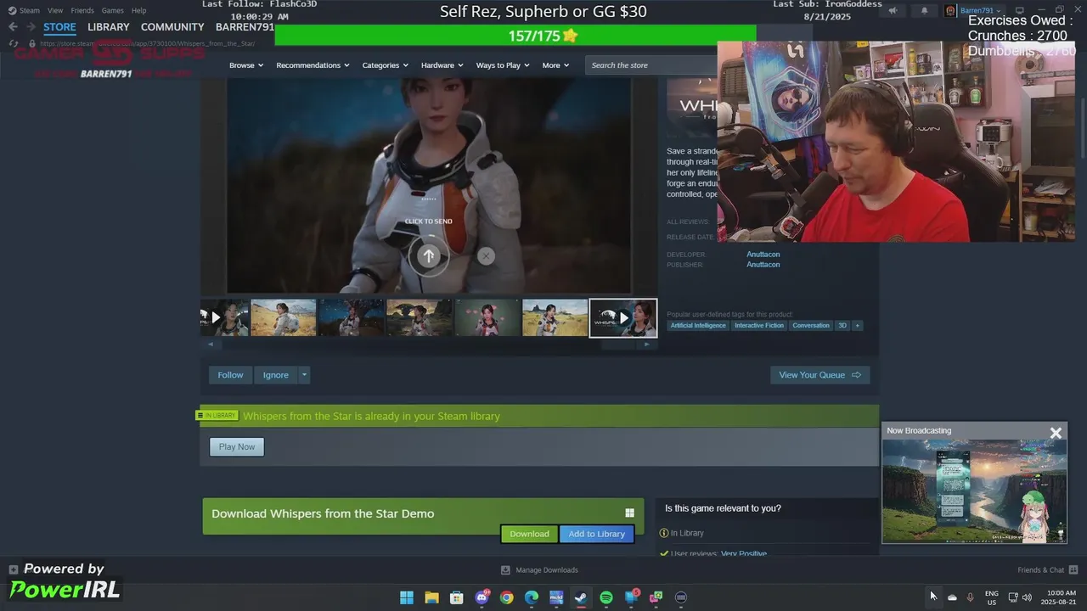Switch to the LIBRARY tab
Viewport: 1087px width, 611px height.
pos(109,27)
